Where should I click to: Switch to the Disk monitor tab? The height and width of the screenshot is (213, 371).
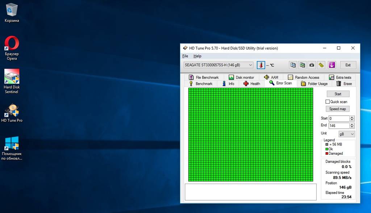[x=241, y=78]
